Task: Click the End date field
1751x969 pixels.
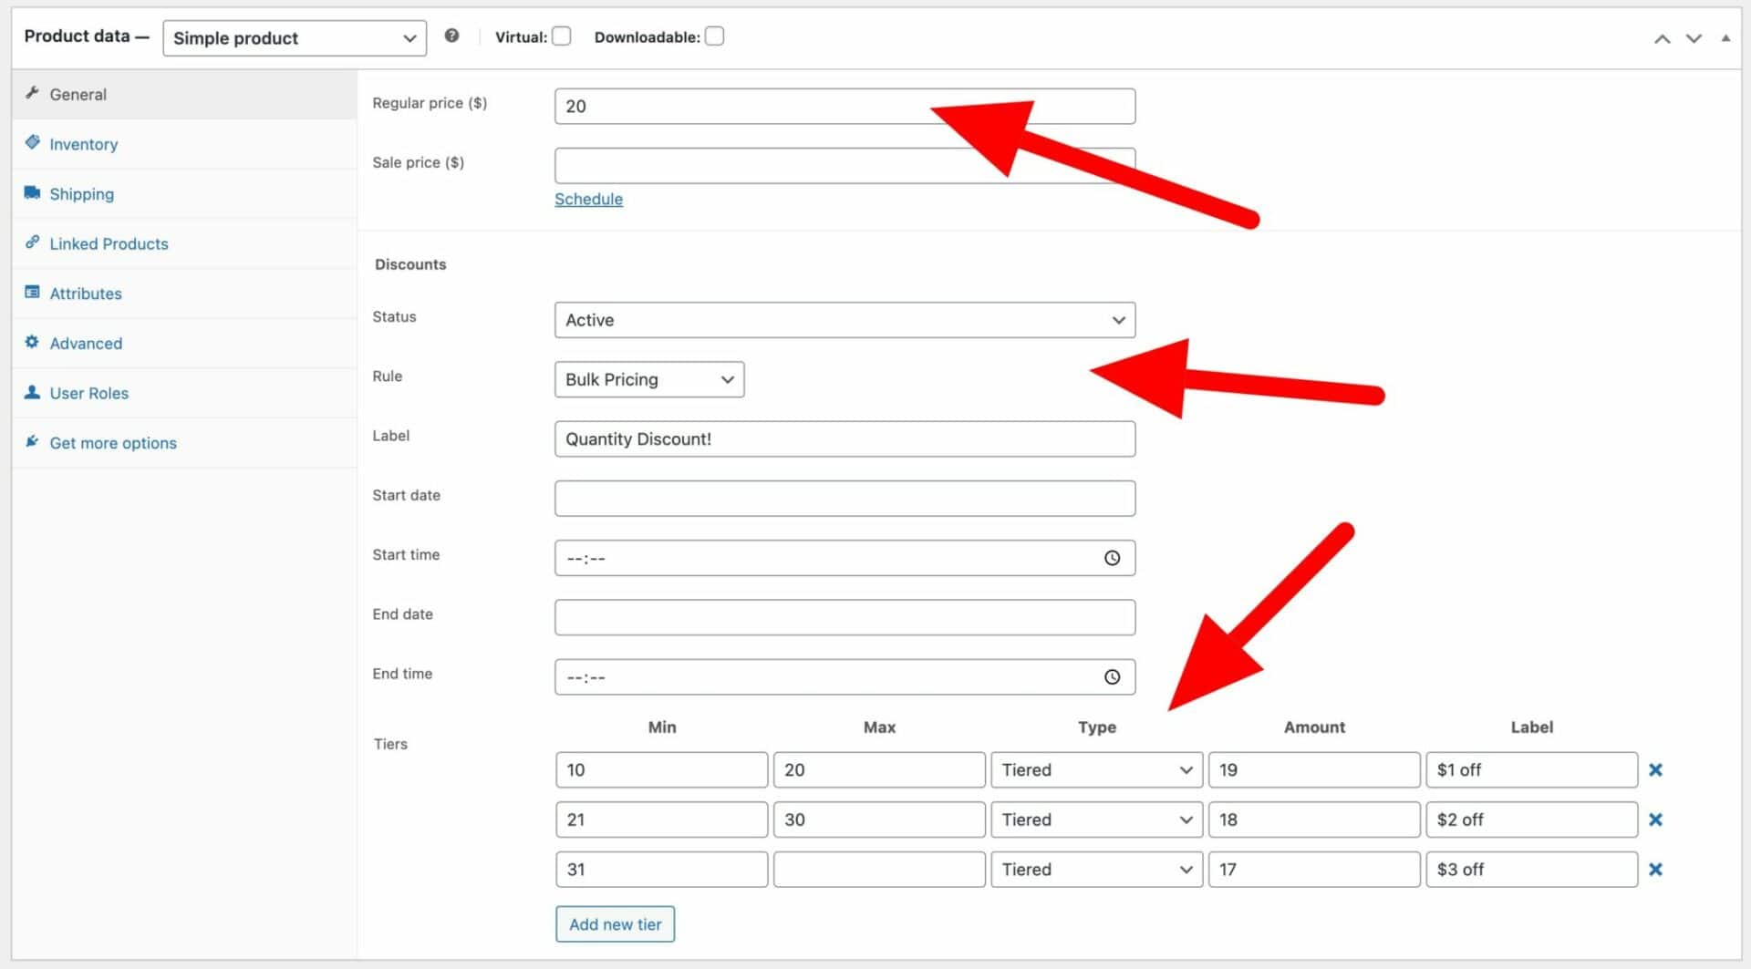Action: [844, 617]
